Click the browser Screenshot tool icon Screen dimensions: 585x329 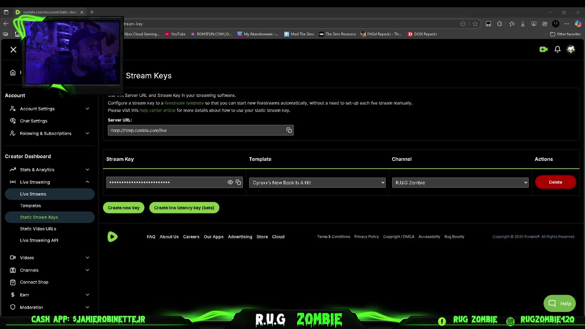[533, 24]
